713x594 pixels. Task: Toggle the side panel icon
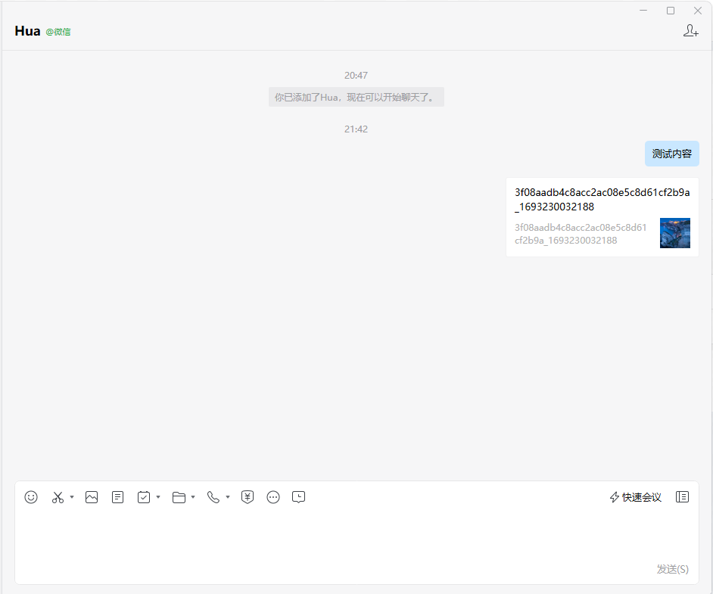click(x=682, y=497)
